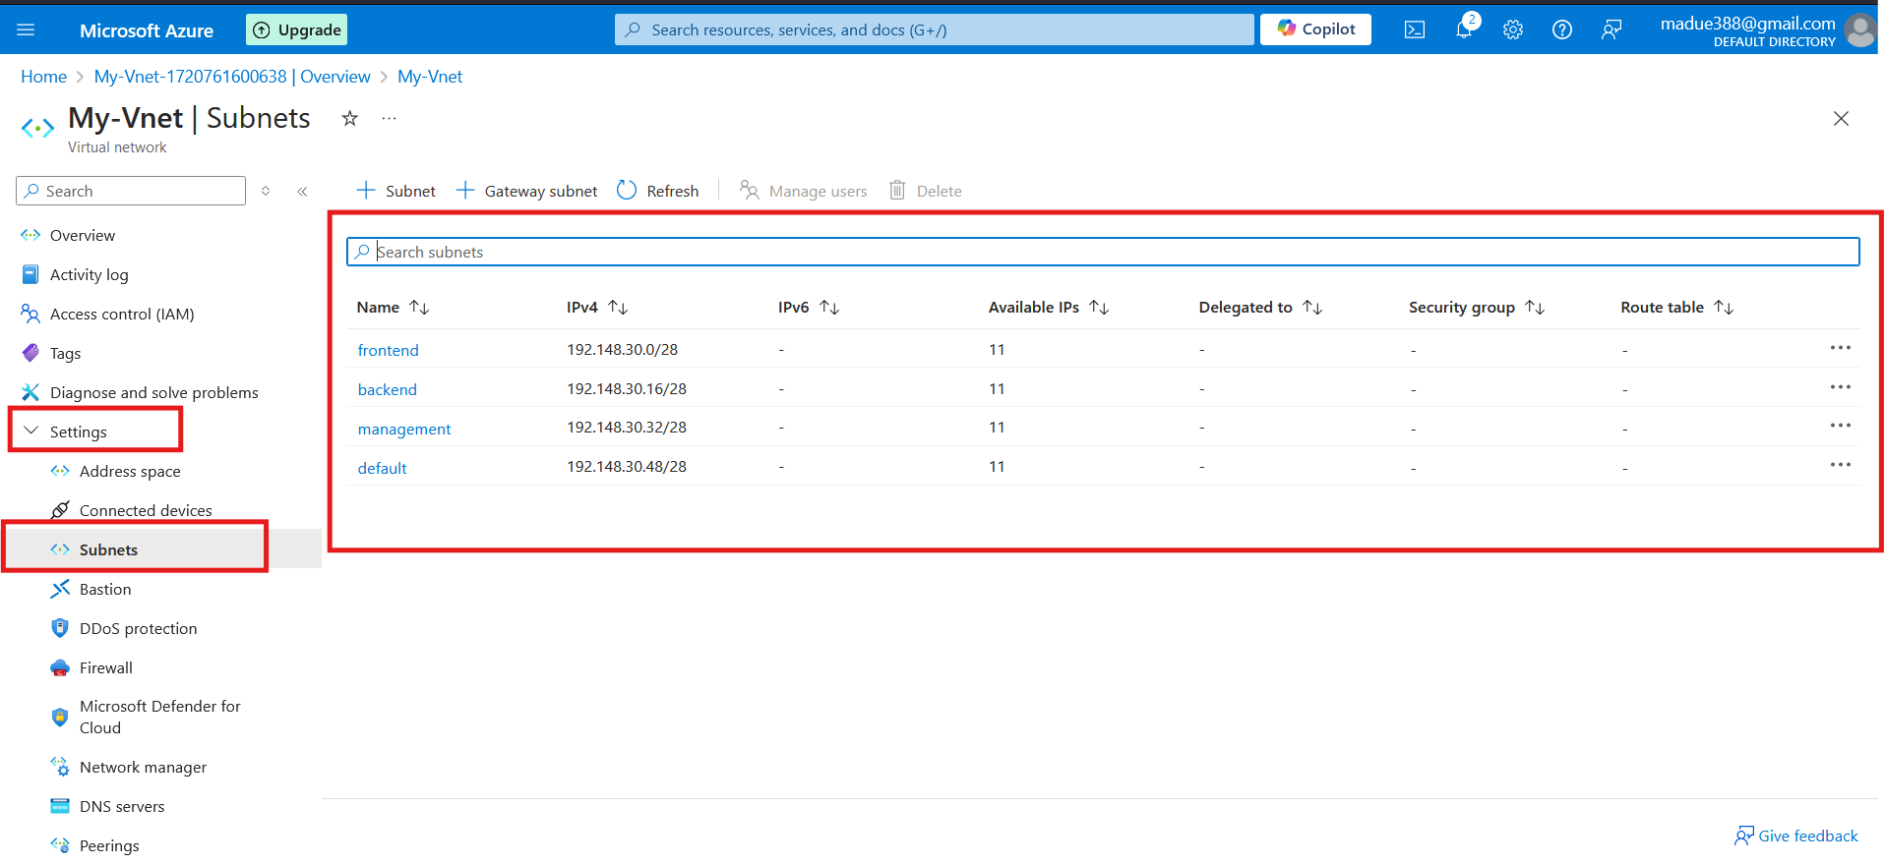Select Subnets in the Settings menu
Image resolution: width=1885 pixels, height=865 pixels.
point(108,550)
